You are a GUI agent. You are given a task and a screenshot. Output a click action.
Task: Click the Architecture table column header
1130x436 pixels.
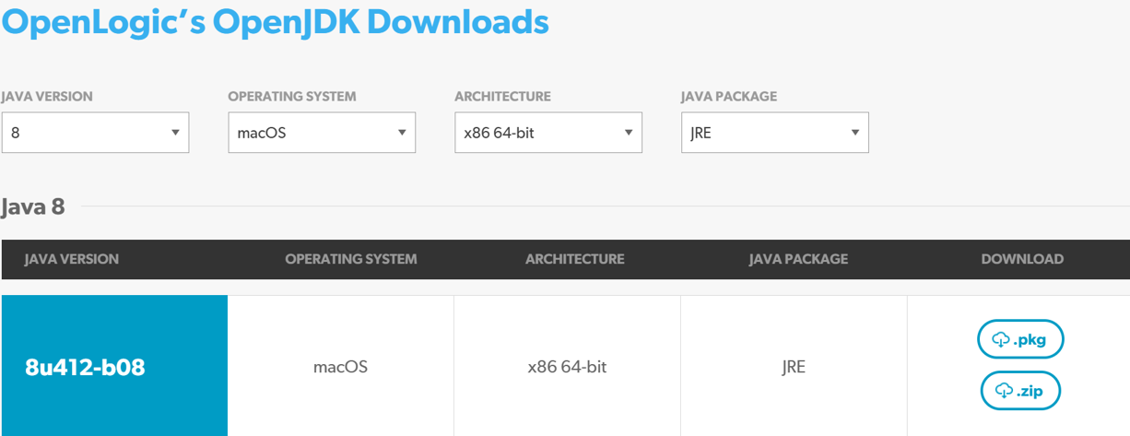tap(574, 259)
